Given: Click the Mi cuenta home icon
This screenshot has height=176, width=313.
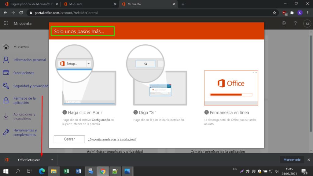Looking at the screenshot, I should [x=6, y=47].
